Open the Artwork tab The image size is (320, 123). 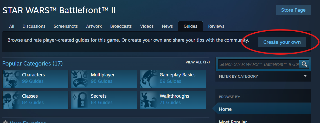pyautogui.click(x=94, y=26)
